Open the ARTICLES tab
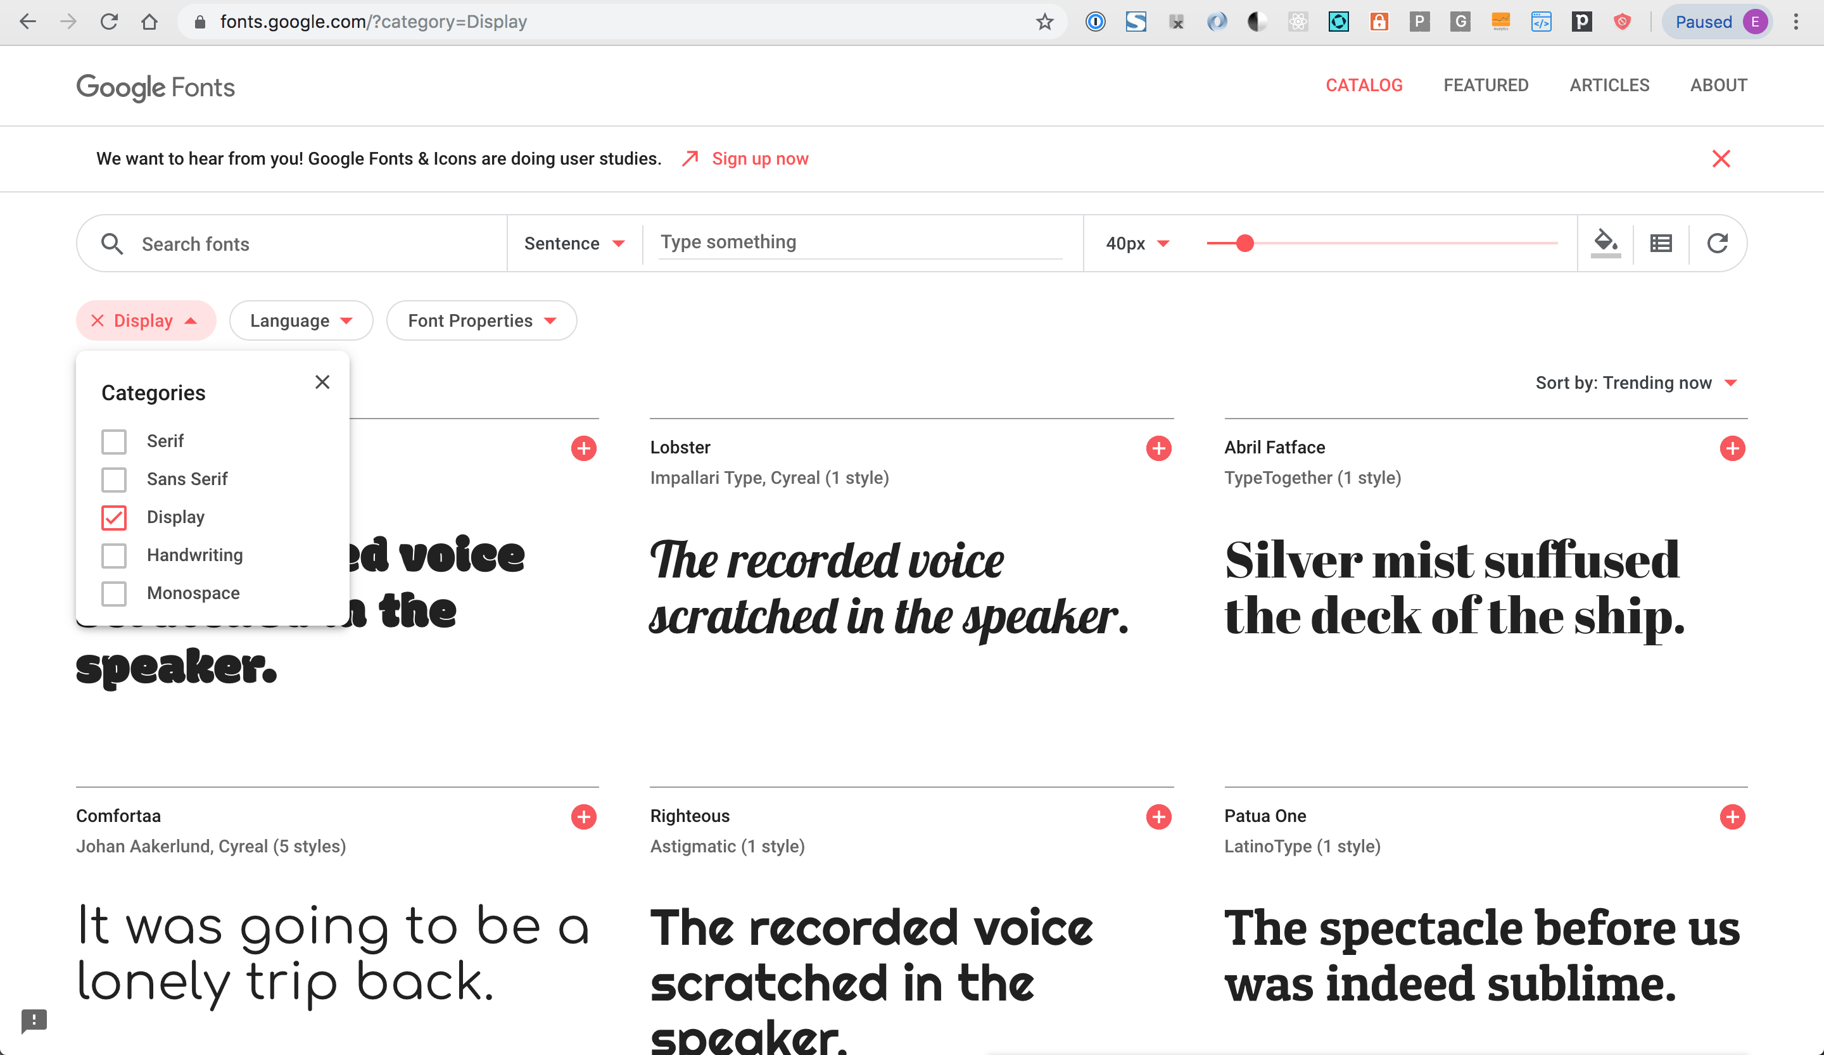This screenshot has width=1824, height=1055. pos(1609,85)
